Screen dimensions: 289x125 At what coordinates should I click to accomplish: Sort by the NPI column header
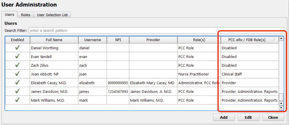pos(118,40)
